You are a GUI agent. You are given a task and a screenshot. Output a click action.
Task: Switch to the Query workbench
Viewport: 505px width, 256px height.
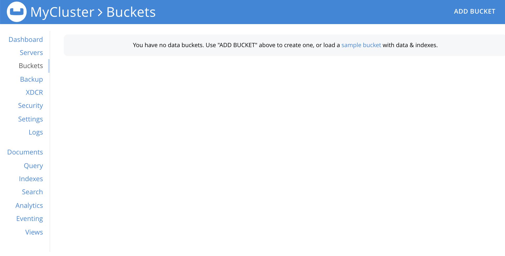[x=33, y=165]
